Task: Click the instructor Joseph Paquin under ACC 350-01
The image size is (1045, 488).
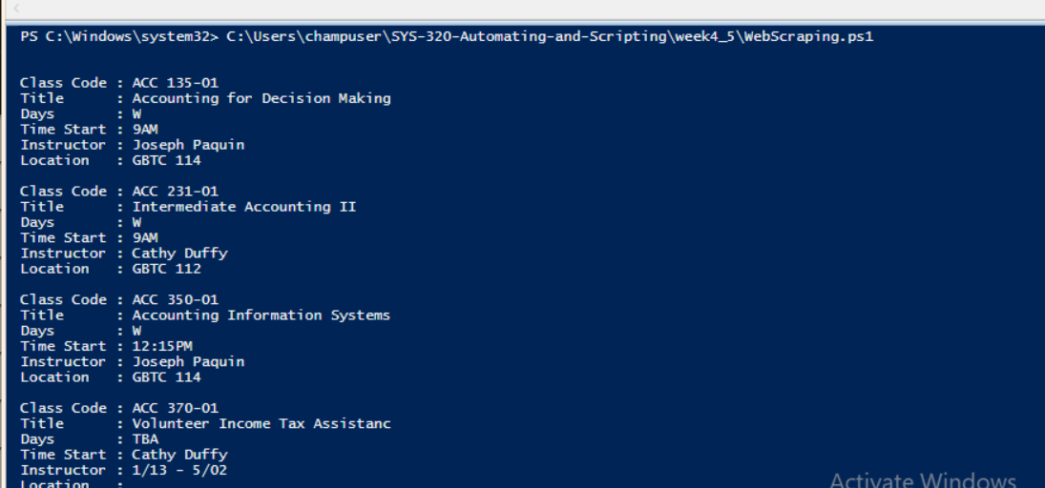Action: [x=188, y=361]
